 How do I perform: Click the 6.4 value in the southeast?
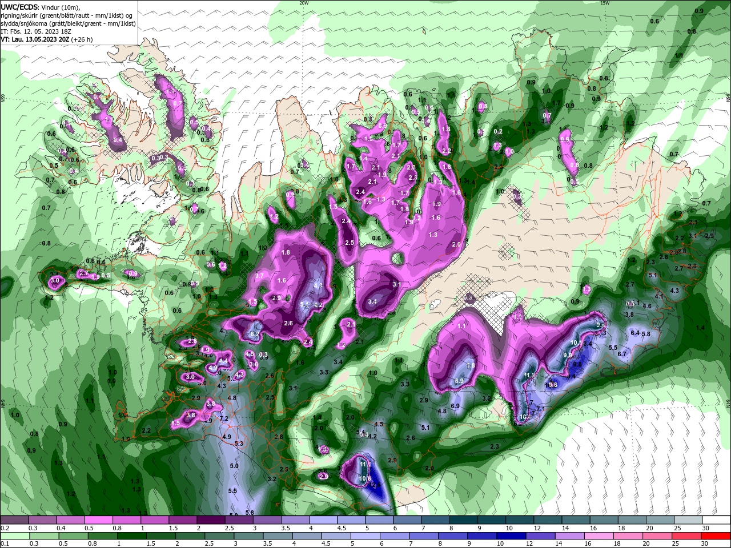pos(635,333)
